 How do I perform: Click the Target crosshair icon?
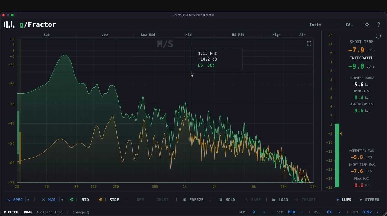297,200
